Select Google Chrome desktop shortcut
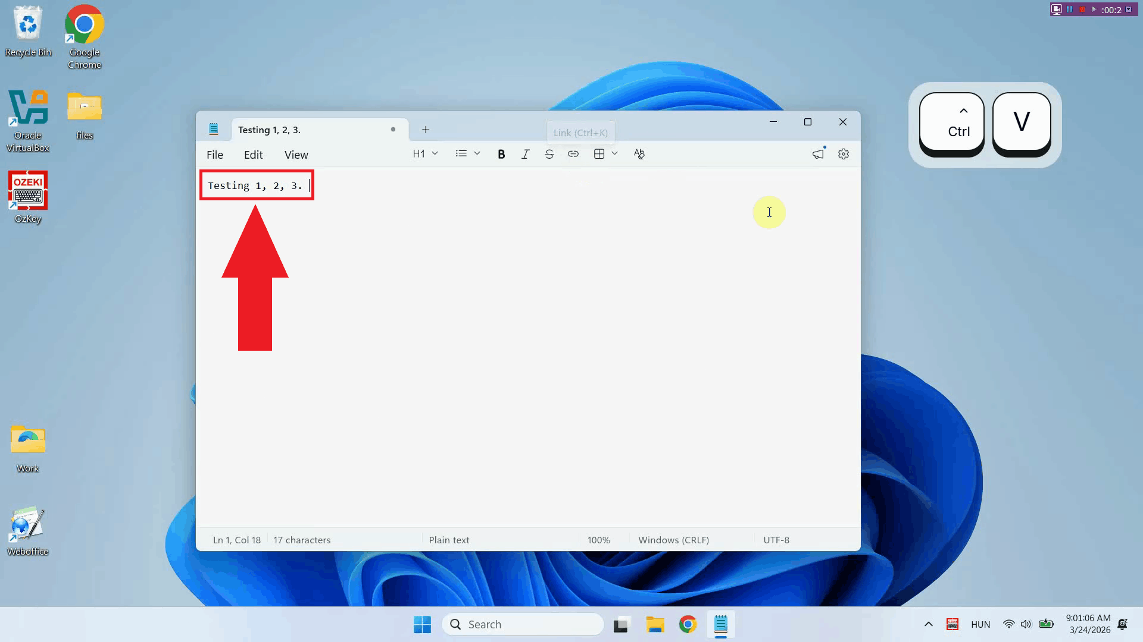Screen dimensions: 1143x642 point(85,37)
